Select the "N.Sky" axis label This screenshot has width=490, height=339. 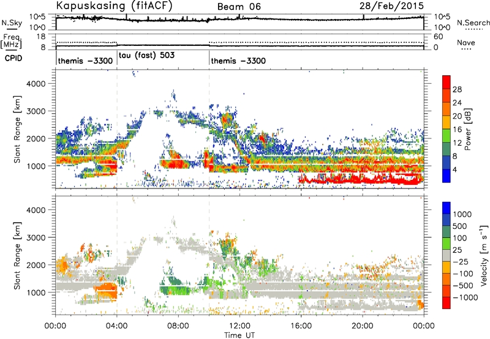coord(12,23)
